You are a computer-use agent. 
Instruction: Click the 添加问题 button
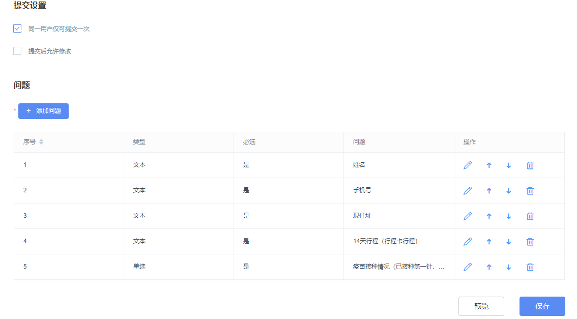tap(43, 111)
